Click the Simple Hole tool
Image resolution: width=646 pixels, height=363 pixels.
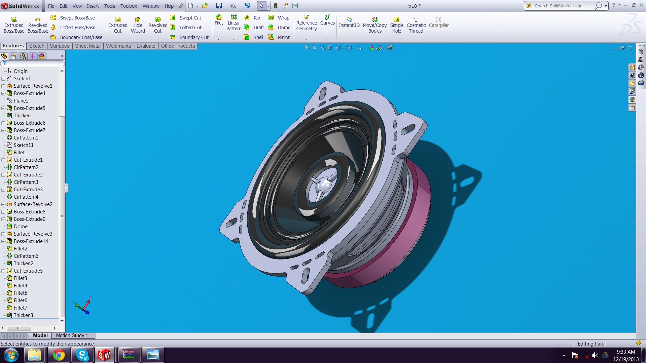tap(397, 25)
